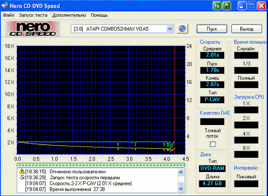
Task: Click the Выход button
Action: coord(247,29)
